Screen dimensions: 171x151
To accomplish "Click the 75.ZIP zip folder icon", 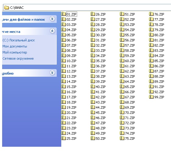I will click(122, 138).
